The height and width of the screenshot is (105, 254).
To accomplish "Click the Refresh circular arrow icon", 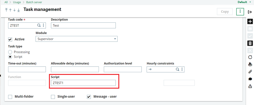I will [x=250, y=57].
